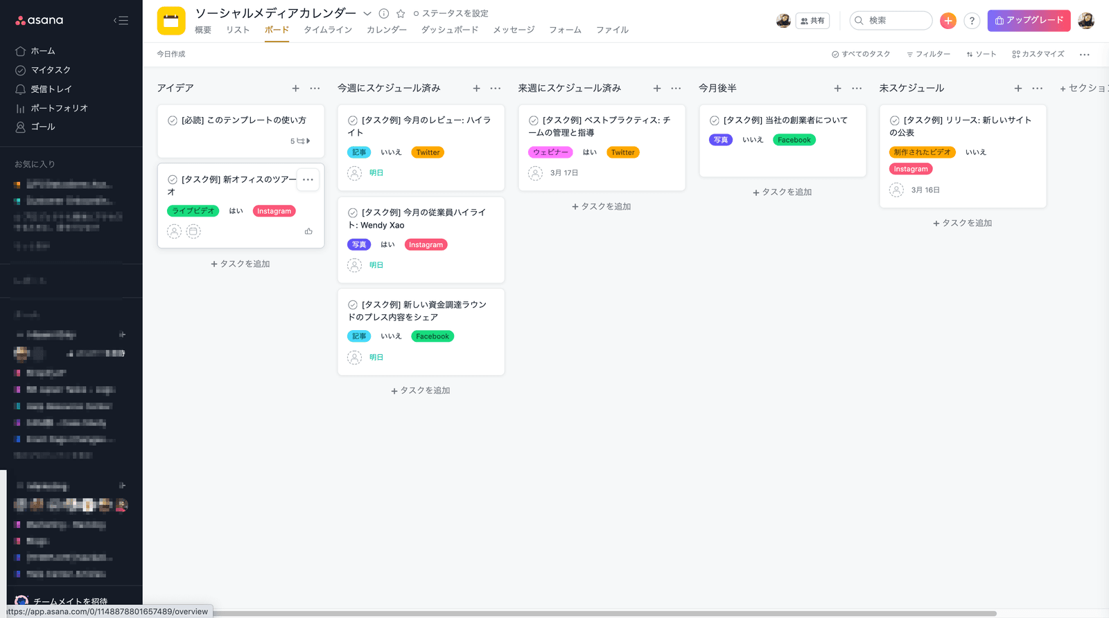The width and height of the screenshot is (1109, 618).
Task: Open the project info details icon
Action: tap(384, 13)
